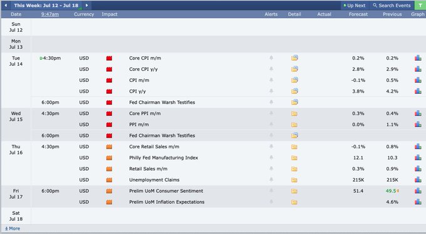Open graph for Core CPI m/m
Viewport: 426px width, 234px height.
[x=418, y=58]
